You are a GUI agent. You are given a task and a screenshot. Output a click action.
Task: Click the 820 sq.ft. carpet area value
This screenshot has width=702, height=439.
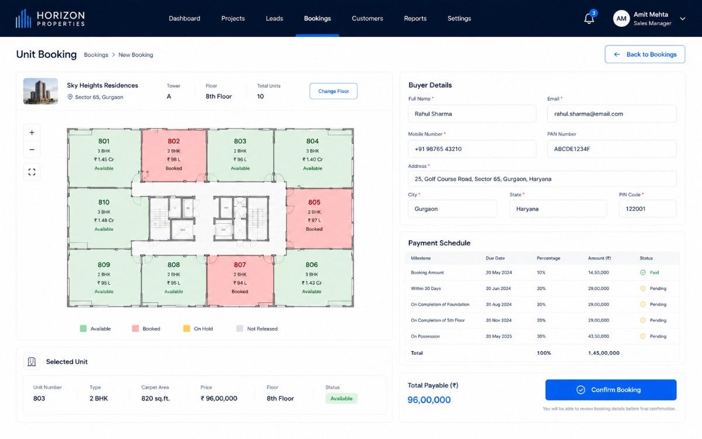click(156, 399)
